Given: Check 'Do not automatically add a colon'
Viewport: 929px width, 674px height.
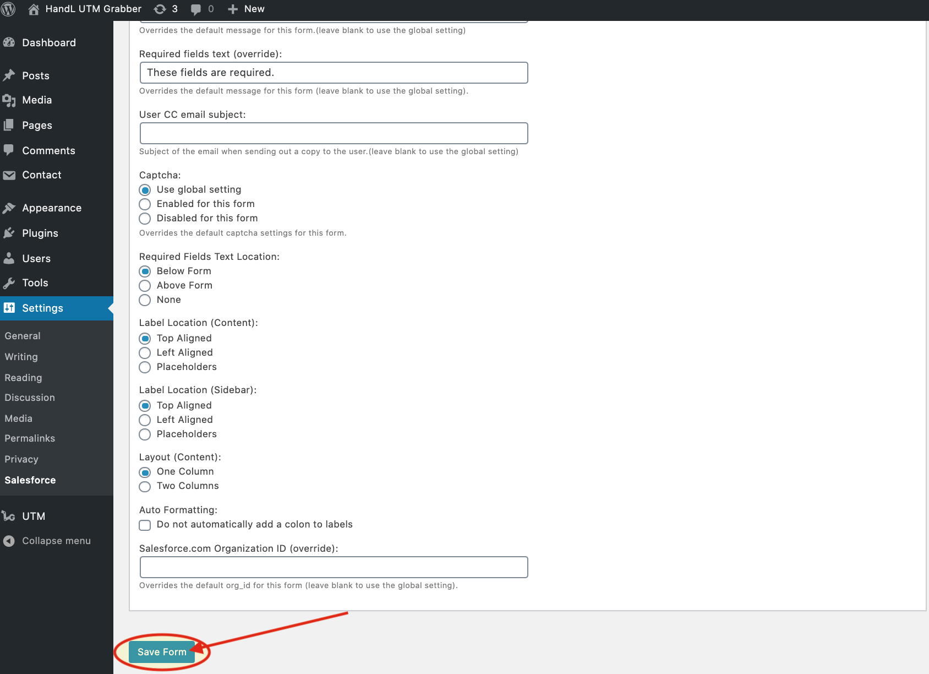Looking at the screenshot, I should [145, 525].
